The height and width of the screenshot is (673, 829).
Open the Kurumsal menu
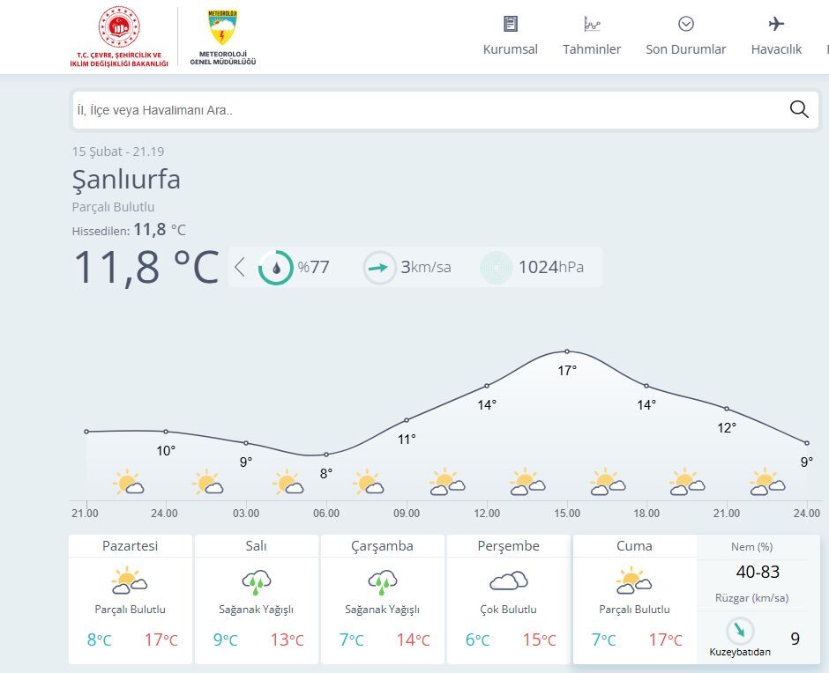point(511,49)
